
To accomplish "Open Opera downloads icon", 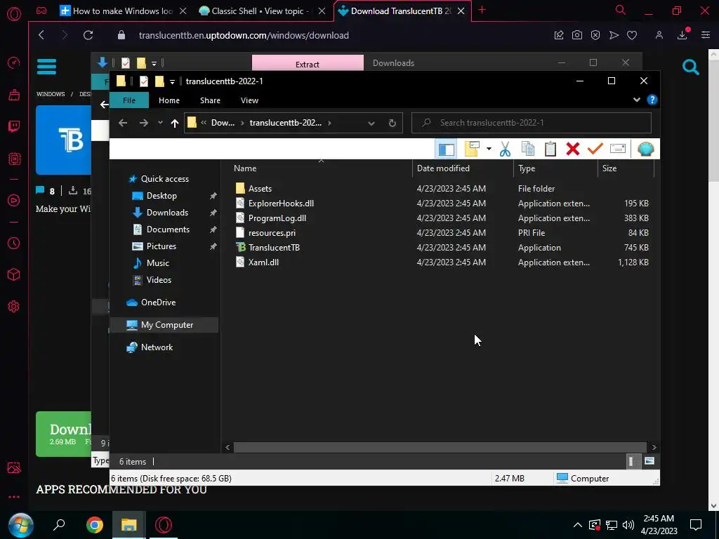I will point(682,35).
